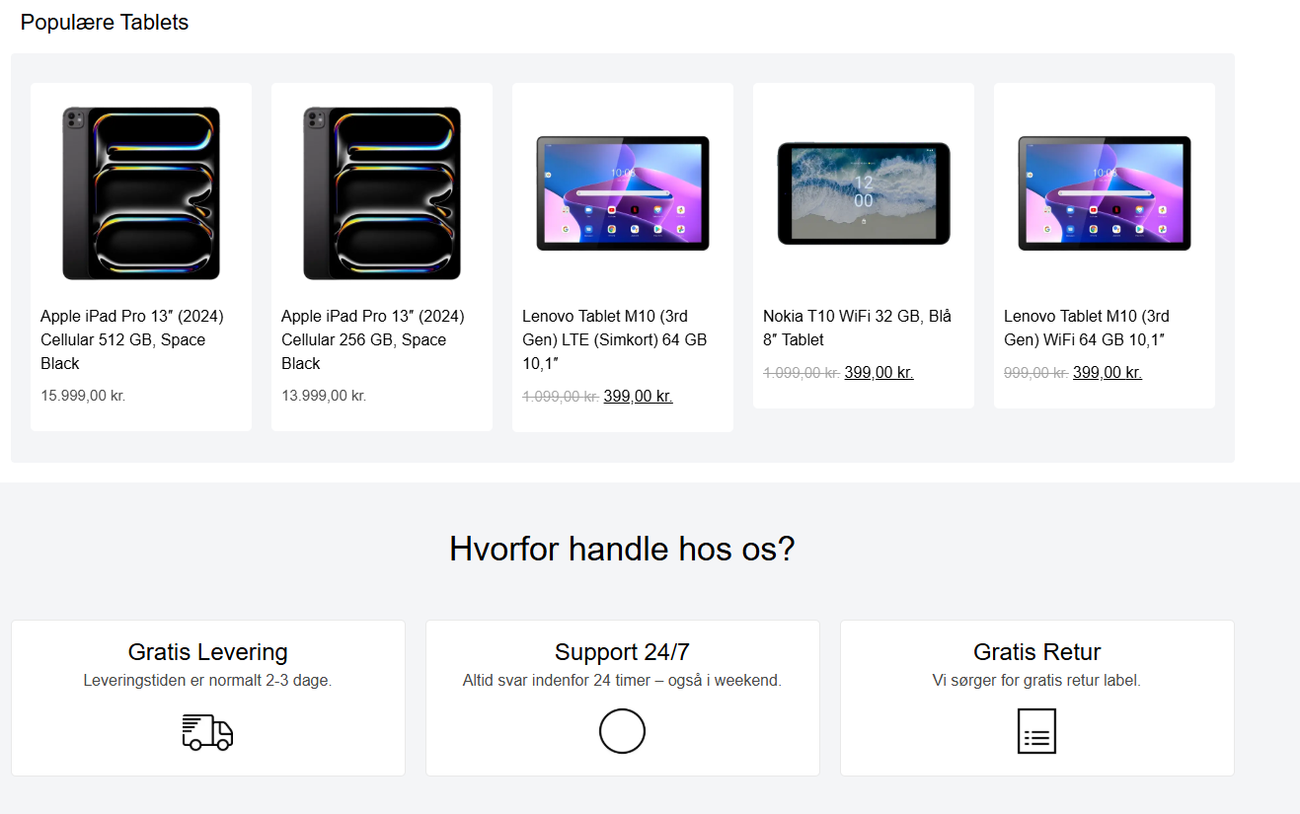Open the Lenovo Tablet M10 WiFi 64 GB link
Viewport: 1300px width, 814px height.
pyautogui.click(x=1087, y=328)
